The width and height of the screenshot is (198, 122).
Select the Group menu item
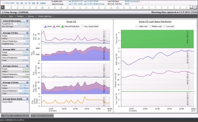coord(4,16)
